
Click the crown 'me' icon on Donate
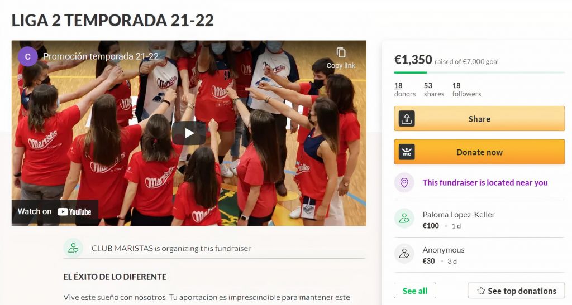[407, 152]
